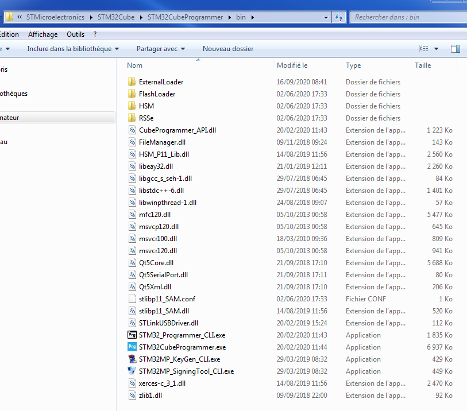Open the ? help menu

tap(95, 34)
